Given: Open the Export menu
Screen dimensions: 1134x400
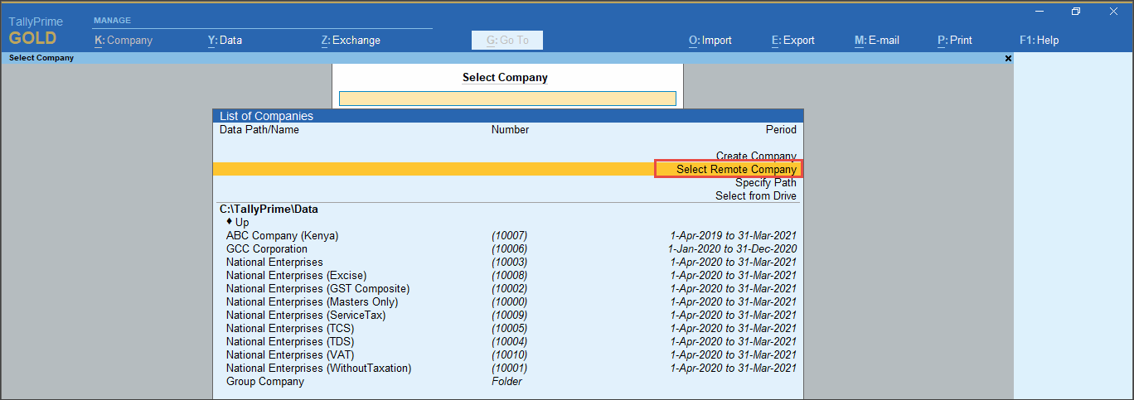Looking at the screenshot, I should pyautogui.click(x=793, y=40).
